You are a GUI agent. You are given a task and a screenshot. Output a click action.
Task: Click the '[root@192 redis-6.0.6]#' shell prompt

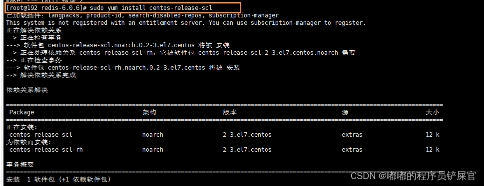coord(46,7)
